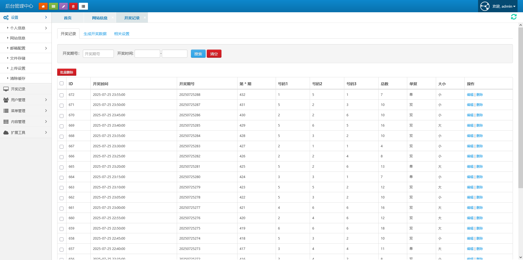Click the 扩展工具 cloud icon

pyautogui.click(x=6, y=133)
